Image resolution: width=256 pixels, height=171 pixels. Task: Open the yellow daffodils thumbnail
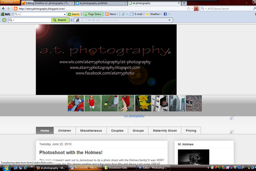[143, 103]
